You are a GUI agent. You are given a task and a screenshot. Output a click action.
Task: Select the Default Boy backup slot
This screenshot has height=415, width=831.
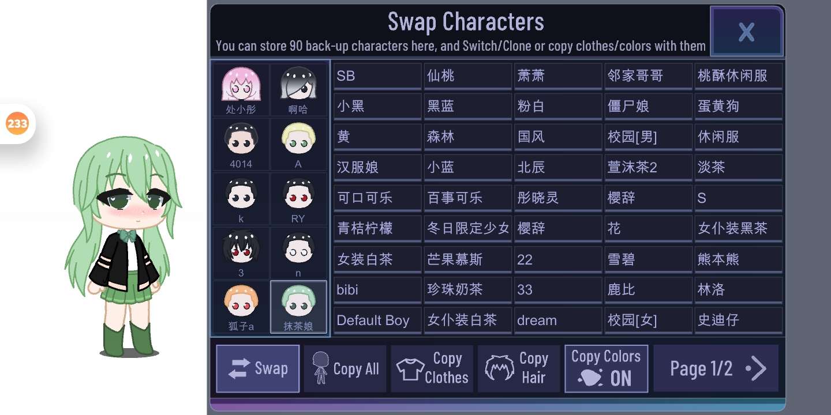pyautogui.click(x=377, y=320)
